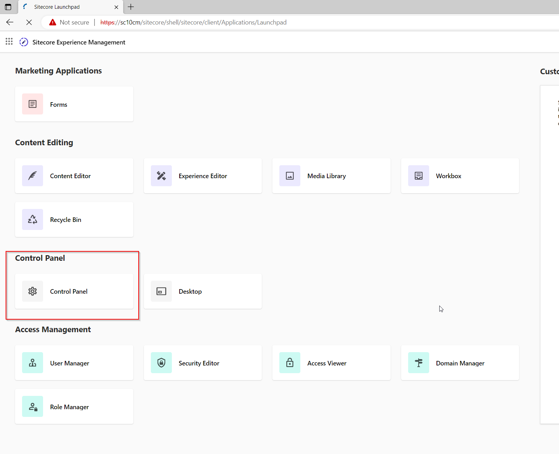
Task: Click the Security Editor shield icon
Action: pyautogui.click(x=161, y=363)
